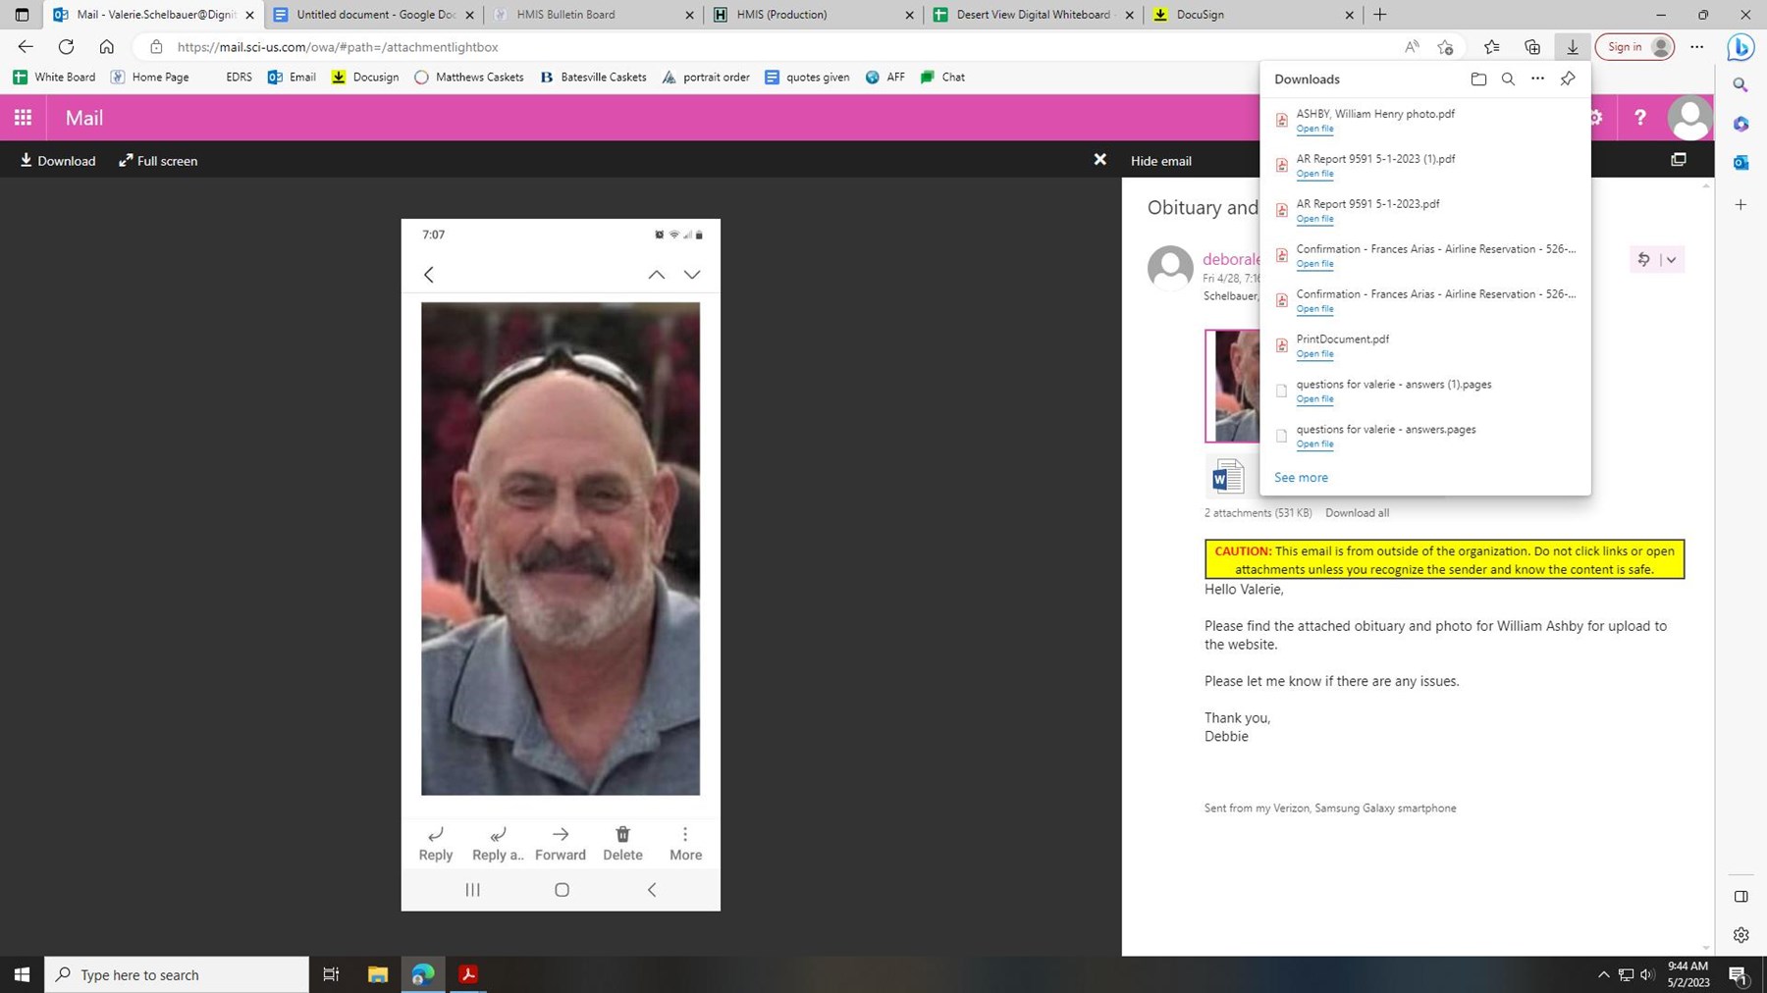The image size is (1767, 993).
Task: Open the app launcher waffle icon
Action: pos(23,118)
